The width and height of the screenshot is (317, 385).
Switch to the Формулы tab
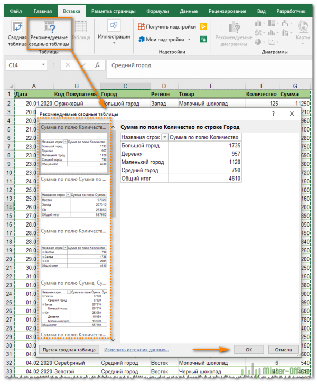tap(157, 11)
